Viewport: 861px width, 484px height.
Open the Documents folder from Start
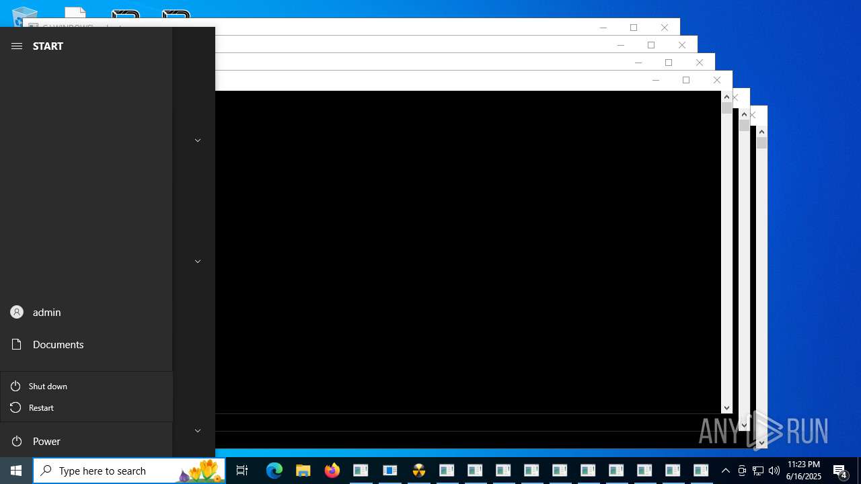tap(86, 344)
